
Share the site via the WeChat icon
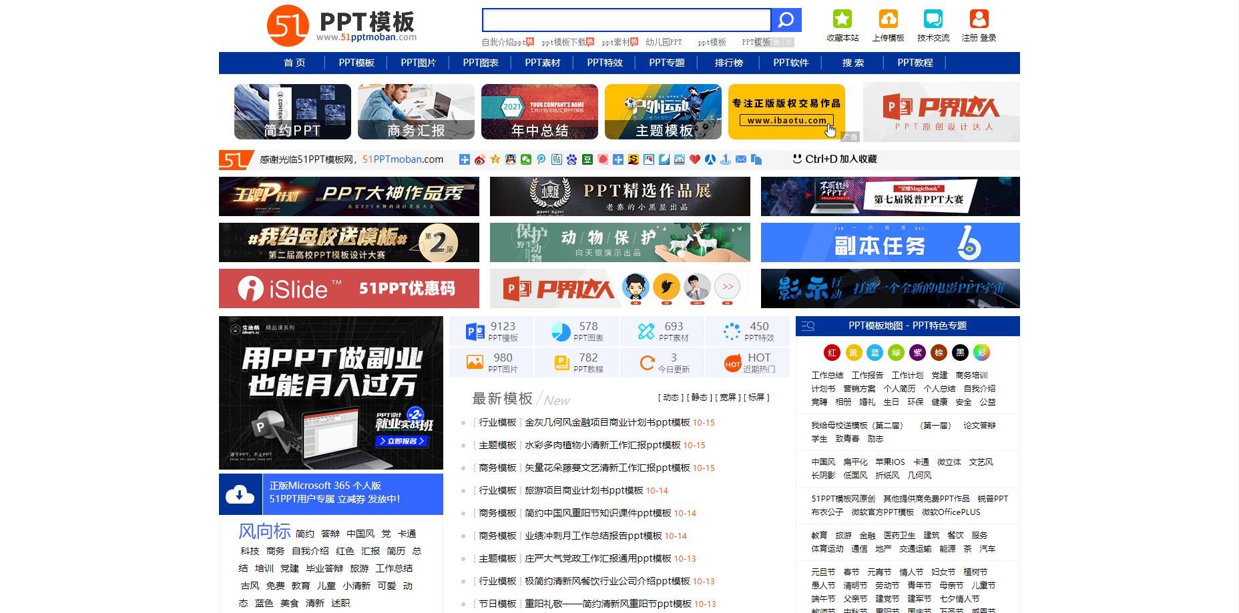point(526,159)
